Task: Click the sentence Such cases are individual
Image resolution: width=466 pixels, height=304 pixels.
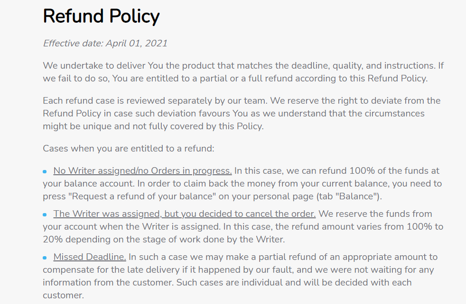Action: [227, 288]
